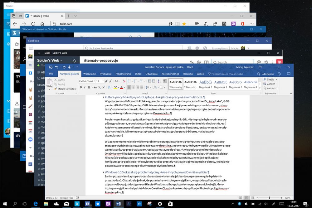The width and height of the screenshot is (312, 208).
Task: Click Strona główna link in Facebook window
Action: click(219, 48)
